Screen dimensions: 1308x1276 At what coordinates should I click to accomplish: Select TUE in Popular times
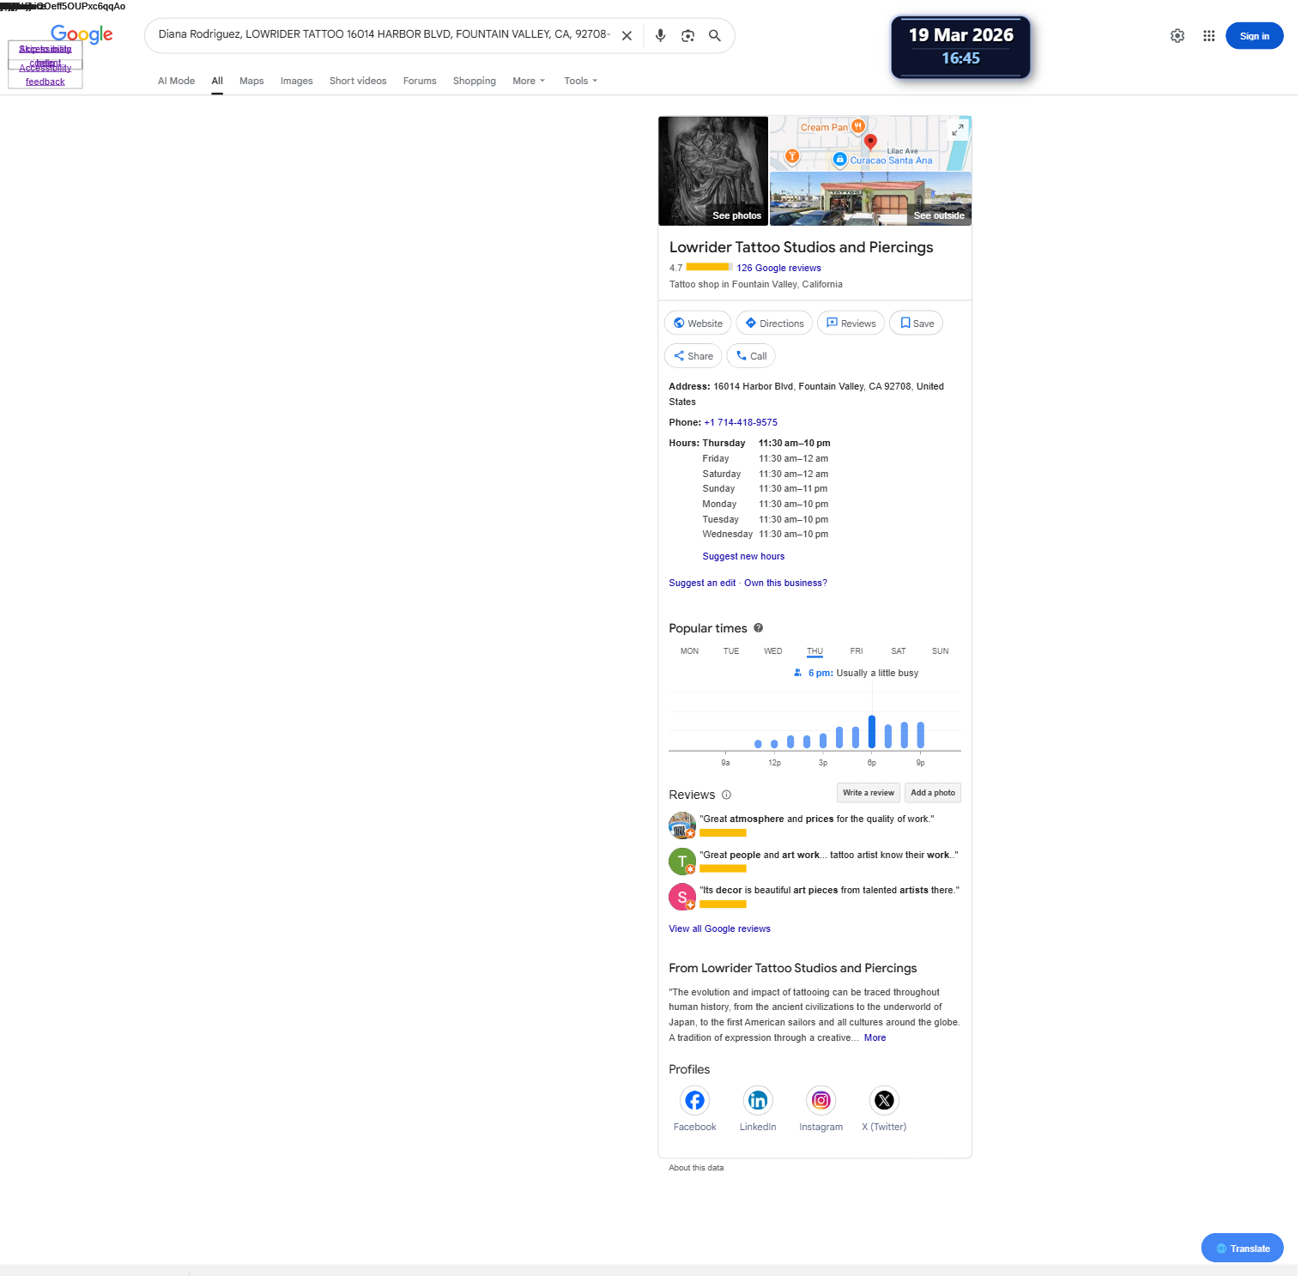pyautogui.click(x=731, y=651)
